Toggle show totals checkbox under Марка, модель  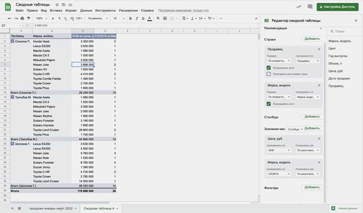pyautogui.click(x=269, y=104)
